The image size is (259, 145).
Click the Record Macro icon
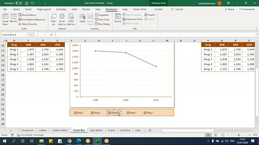coord(20,15)
